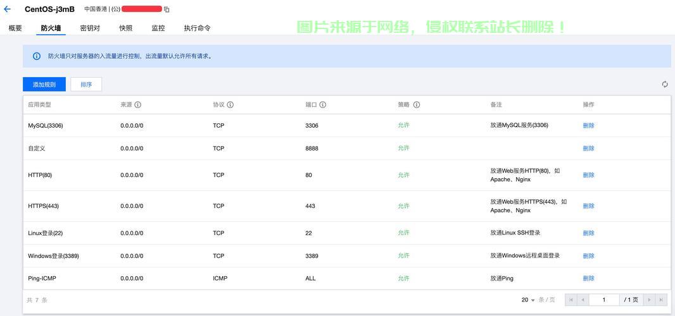Open the 概要 tab
The image size is (675, 316).
(x=15, y=28)
